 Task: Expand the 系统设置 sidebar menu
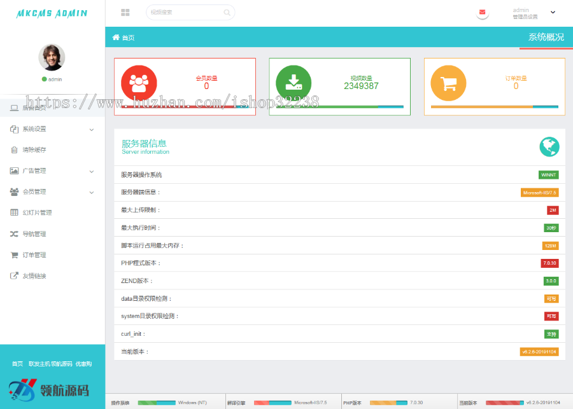coord(38,128)
